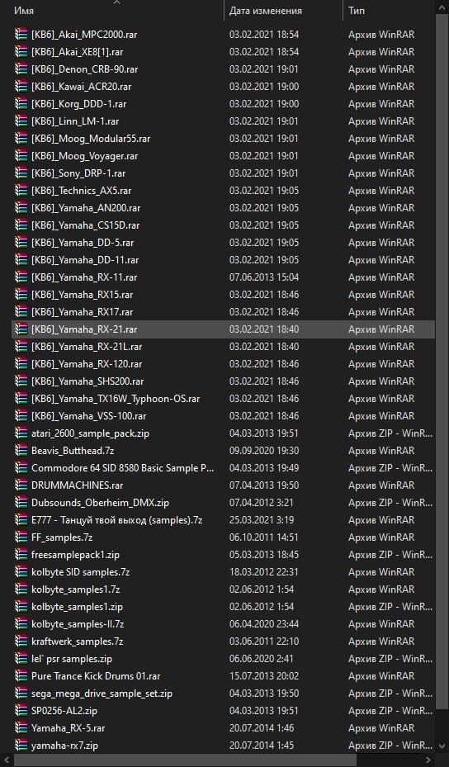Click the archive icon next to [KB6]_Akai_XE8[1].rar
The image size is (449, 767).
tap(21, 51)
